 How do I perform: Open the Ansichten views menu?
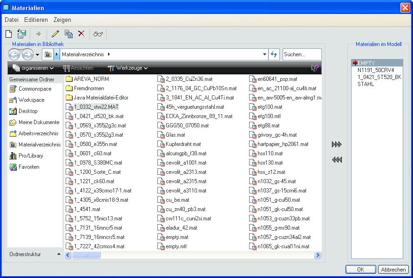[78, 68]
